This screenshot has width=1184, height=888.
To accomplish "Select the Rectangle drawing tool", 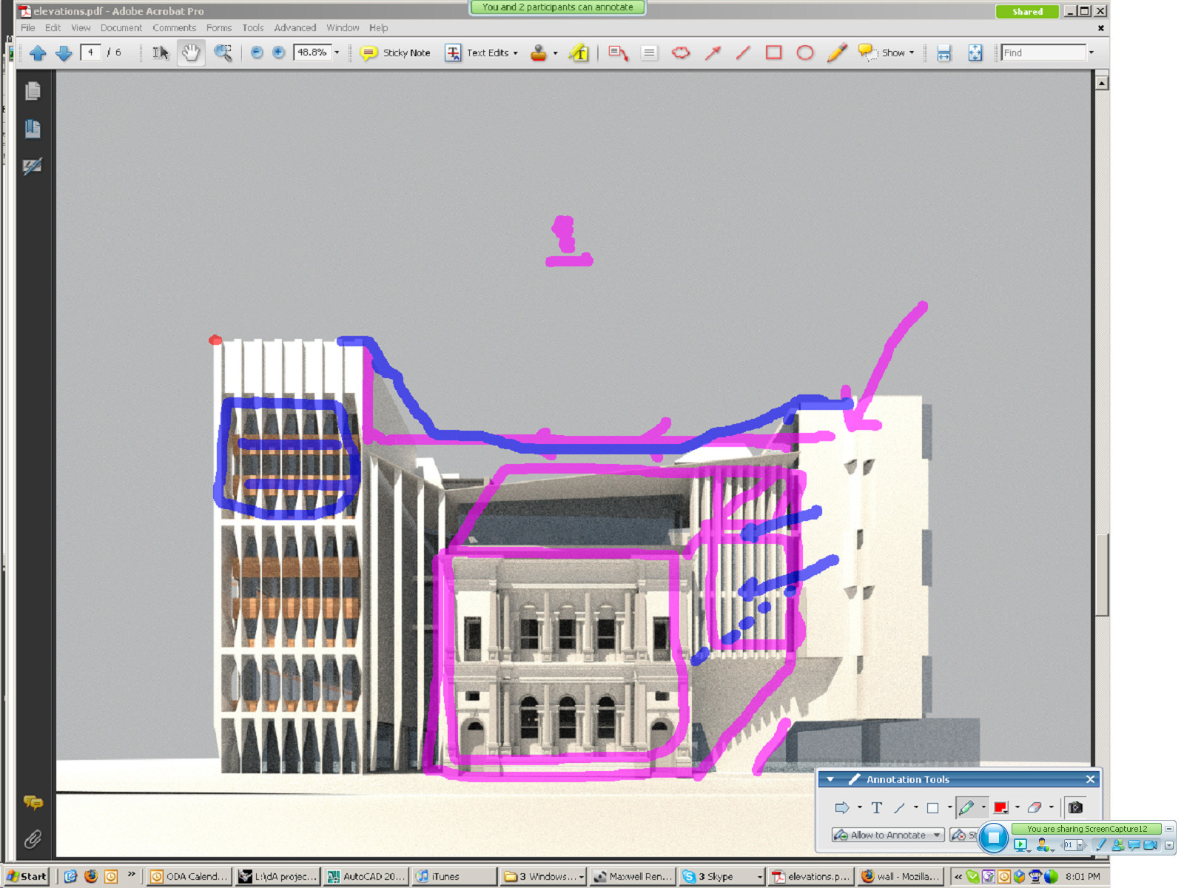I will point(774,53).
